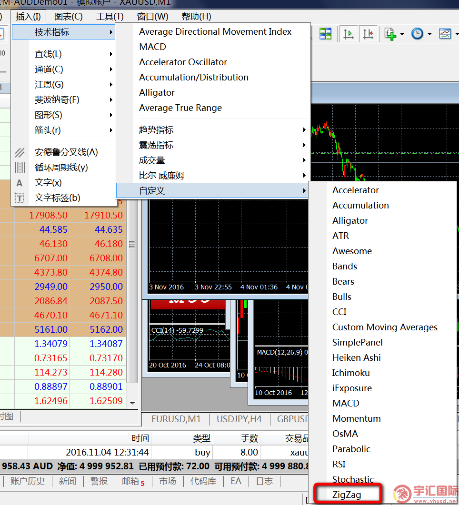Choose the text 'A' icon entry
Screen dimensions: 459x505
point(48,183)
